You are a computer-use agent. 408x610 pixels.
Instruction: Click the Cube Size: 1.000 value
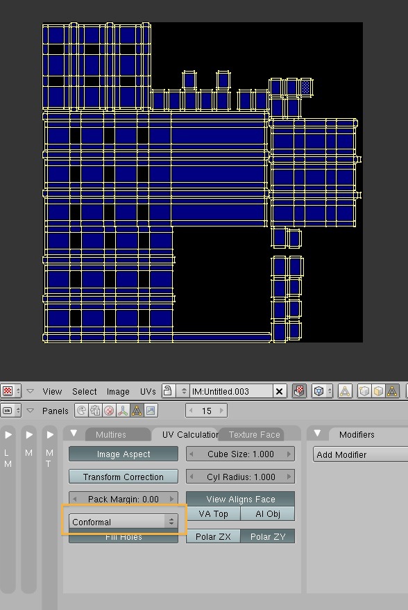[x=241, y=454]
